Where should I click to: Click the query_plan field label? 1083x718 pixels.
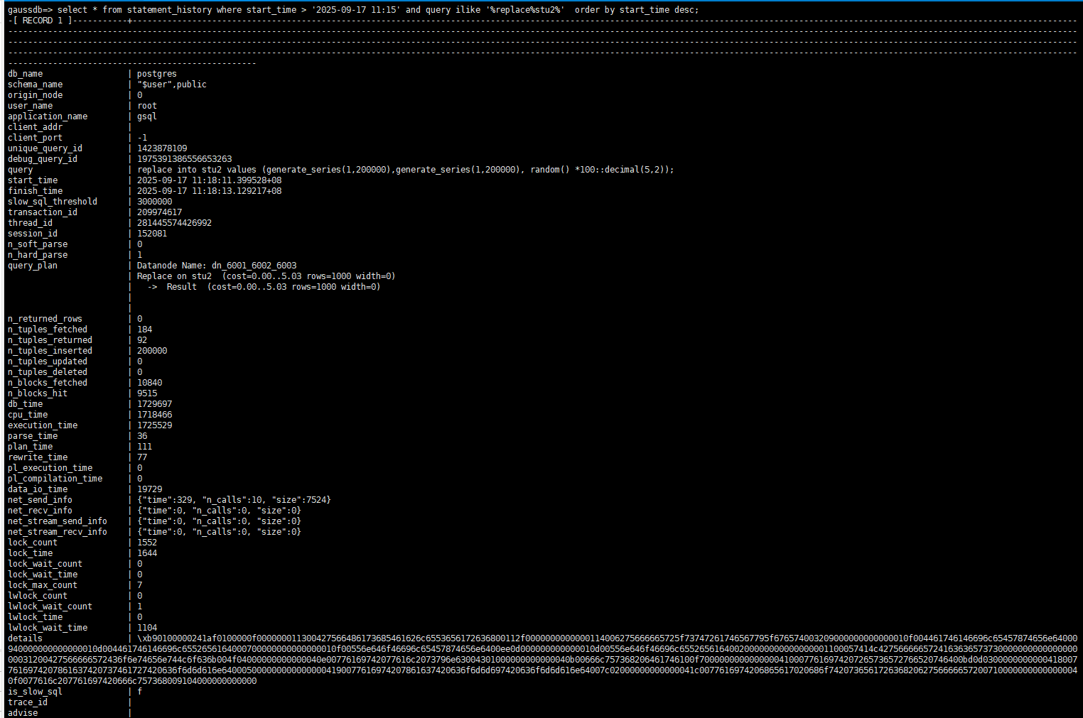(x=33, y=266)
